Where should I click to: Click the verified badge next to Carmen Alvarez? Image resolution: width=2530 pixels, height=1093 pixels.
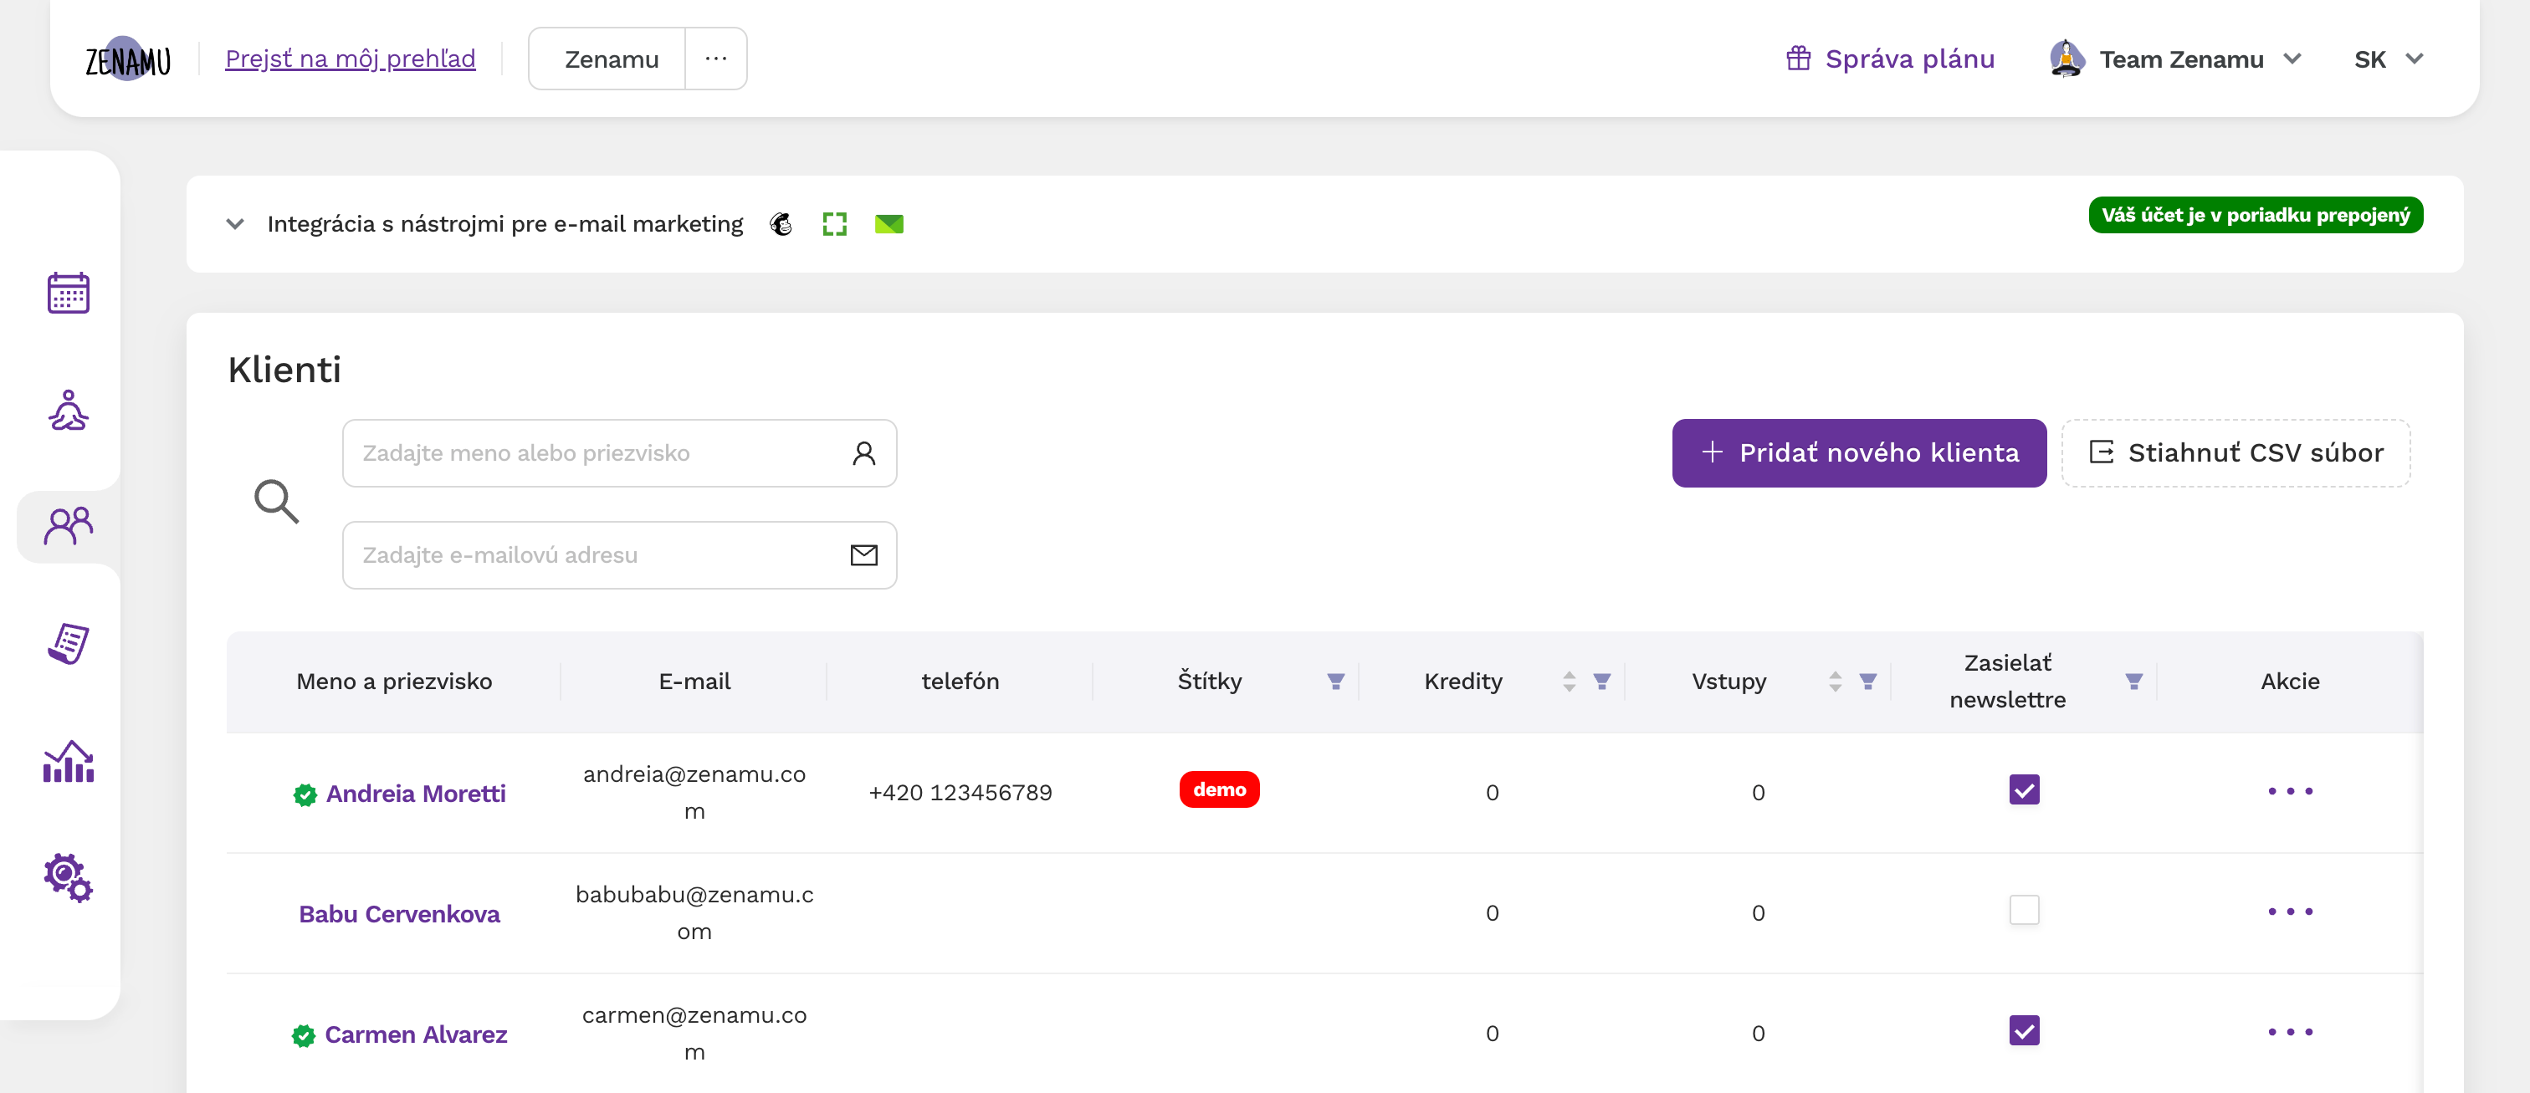click(305, 1035)
